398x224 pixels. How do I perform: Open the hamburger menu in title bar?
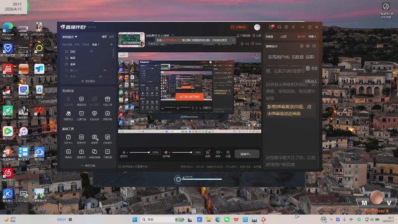point(293,27)
